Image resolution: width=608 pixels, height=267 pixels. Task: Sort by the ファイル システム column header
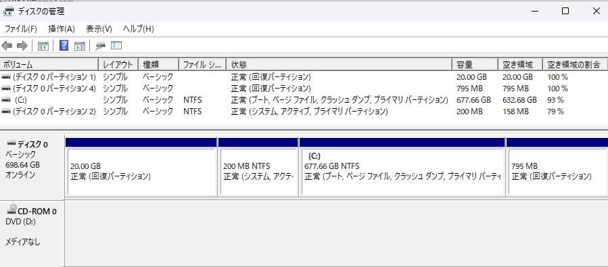coord(202,64)
